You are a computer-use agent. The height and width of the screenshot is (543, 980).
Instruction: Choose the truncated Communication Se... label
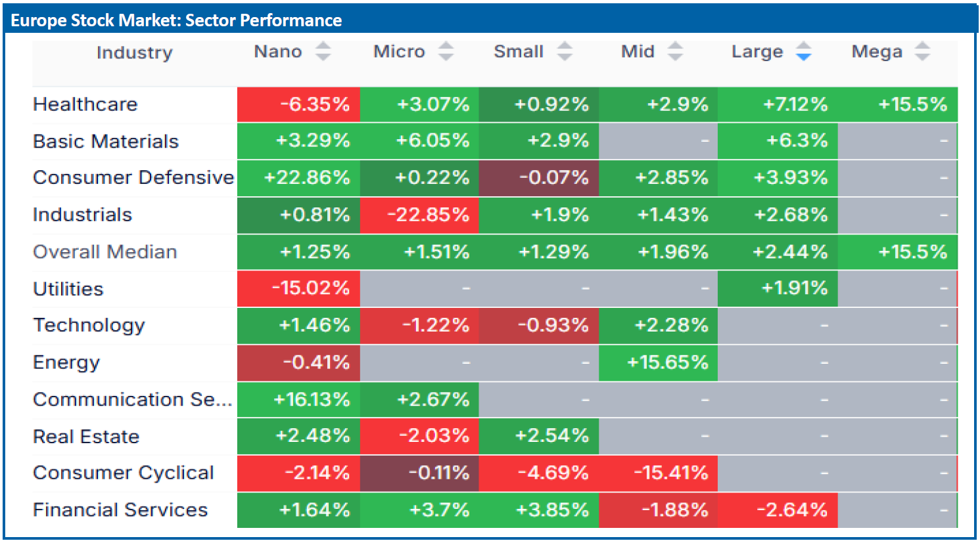(x=133, y=399)
